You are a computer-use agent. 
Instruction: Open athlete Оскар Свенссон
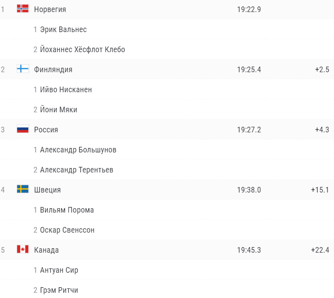click(x=67, y=230)
